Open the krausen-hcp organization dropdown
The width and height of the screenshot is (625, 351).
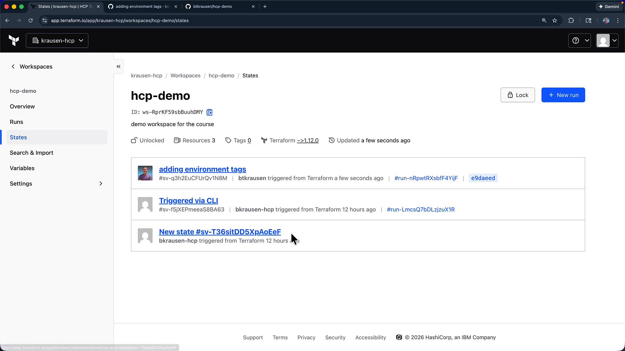pos(57,41)
